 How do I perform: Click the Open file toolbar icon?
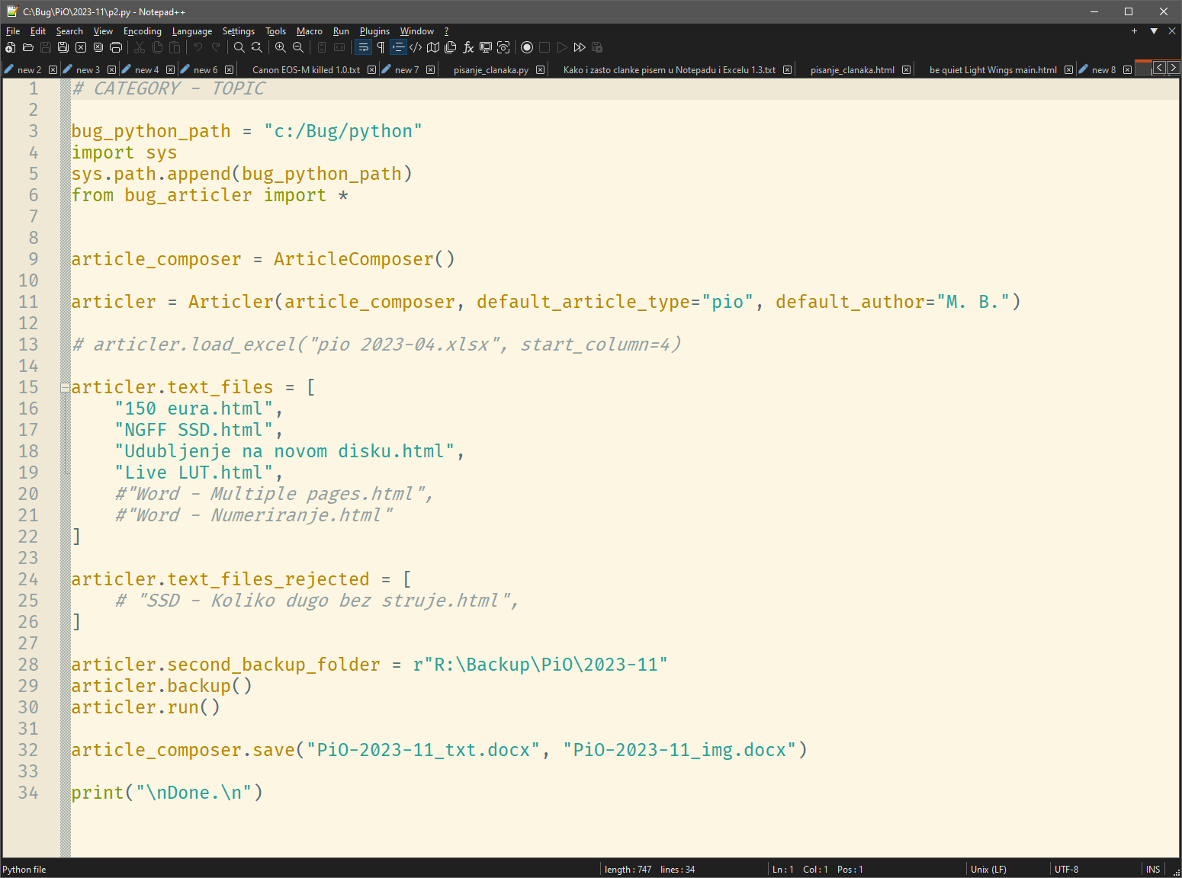click(28, 47)
